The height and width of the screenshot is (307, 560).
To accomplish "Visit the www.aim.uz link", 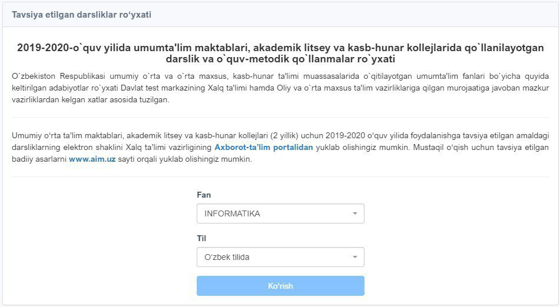I will coord(92,159).
